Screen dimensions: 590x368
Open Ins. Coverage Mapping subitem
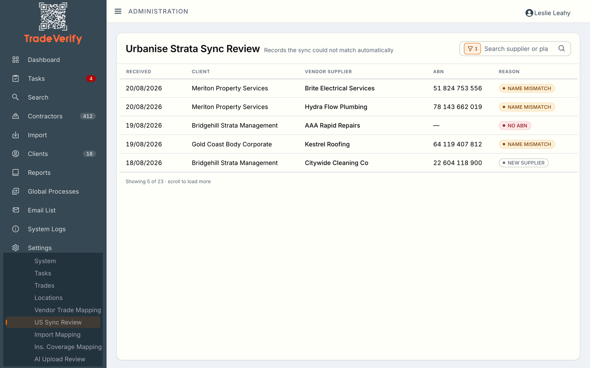click(68, 347)
